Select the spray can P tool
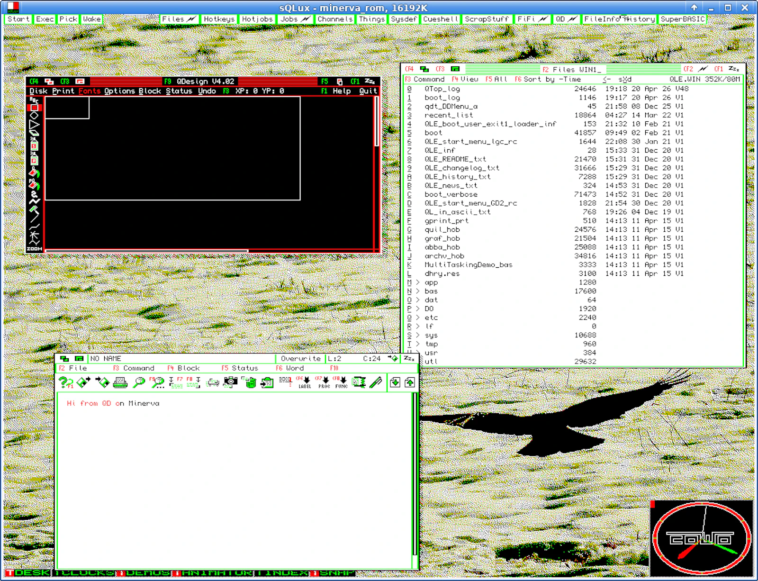The image size is (758, 581). [34, 158]
